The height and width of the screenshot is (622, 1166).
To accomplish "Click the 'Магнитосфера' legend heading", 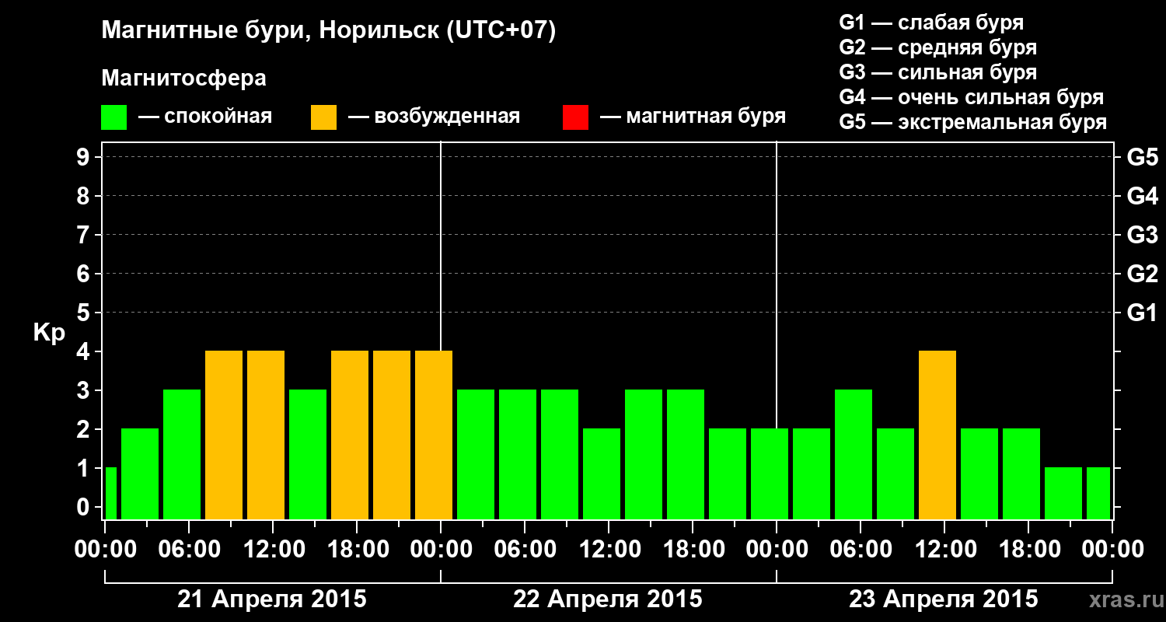I will (184, 79).
